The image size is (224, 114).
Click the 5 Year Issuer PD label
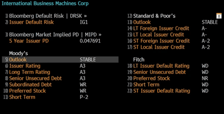(x=29, y=41)
